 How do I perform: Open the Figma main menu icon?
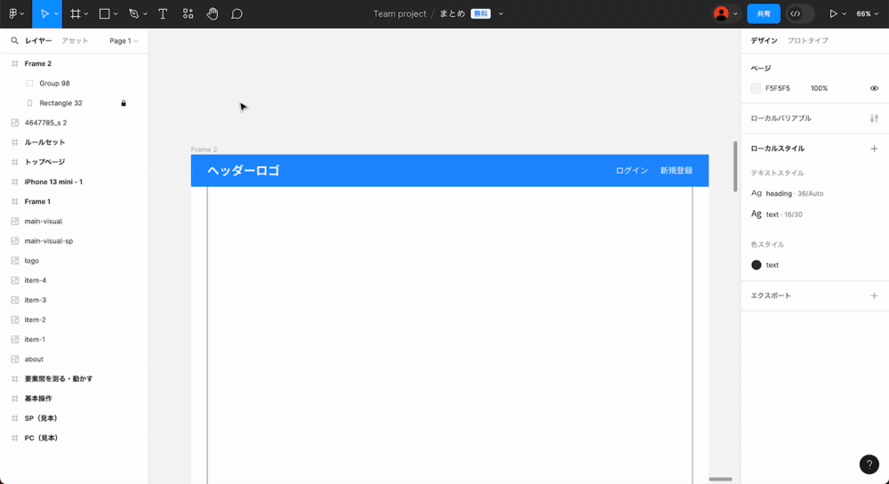tap(13, 13)
